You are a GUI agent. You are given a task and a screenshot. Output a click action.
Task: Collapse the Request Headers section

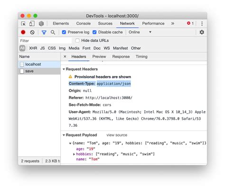coord(64,69)
